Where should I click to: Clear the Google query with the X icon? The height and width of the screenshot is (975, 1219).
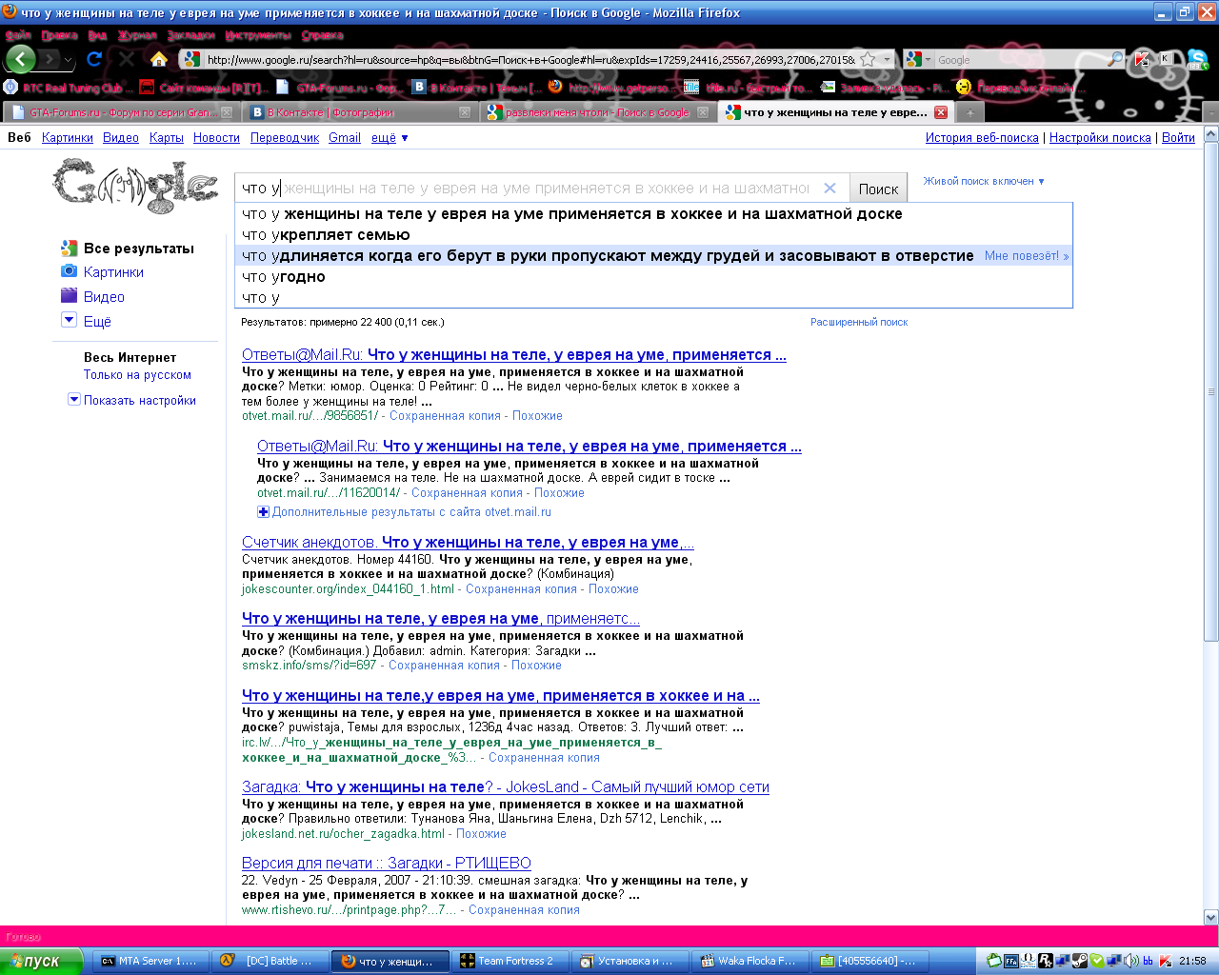pos(829,189)
